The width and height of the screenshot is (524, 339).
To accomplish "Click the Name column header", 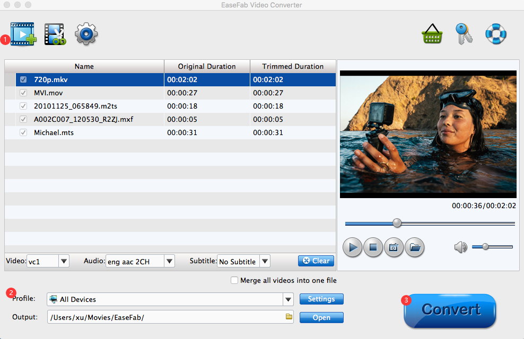I will click(x=84, y=66).
